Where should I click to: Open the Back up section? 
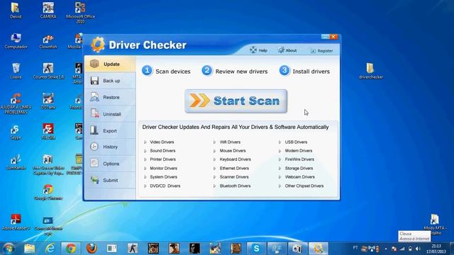click(x=110, y=81)
